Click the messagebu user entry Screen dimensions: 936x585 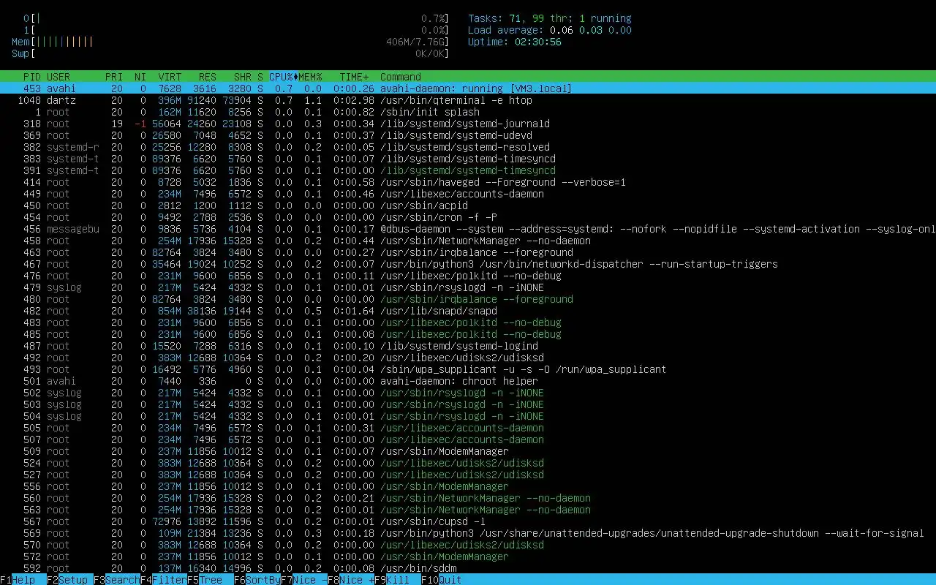click(73, 229)
